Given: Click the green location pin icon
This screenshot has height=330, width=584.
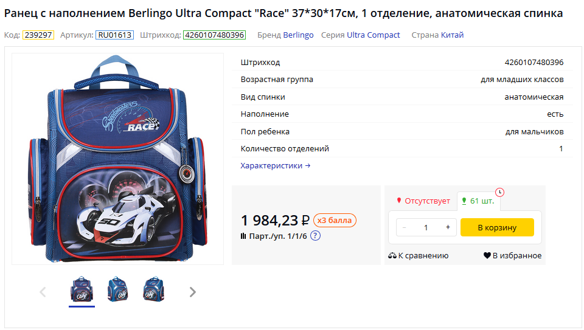Looking at the screenshot, I should click(x=464, y=201).
